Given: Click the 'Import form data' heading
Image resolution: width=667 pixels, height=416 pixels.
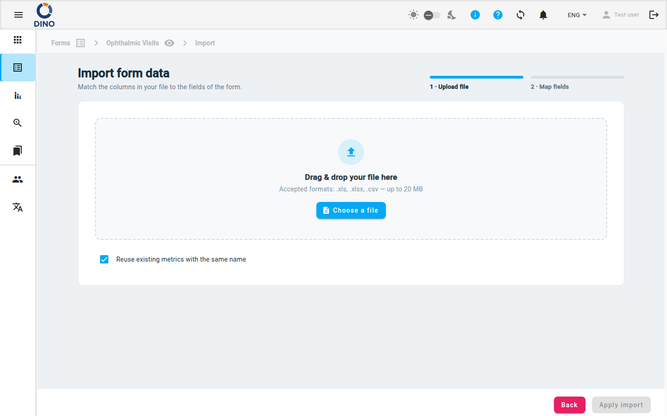Looking at the screenshot, I should coord(124,73).
